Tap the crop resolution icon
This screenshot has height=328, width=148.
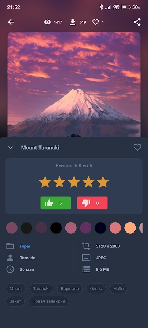tap(86, 246)
